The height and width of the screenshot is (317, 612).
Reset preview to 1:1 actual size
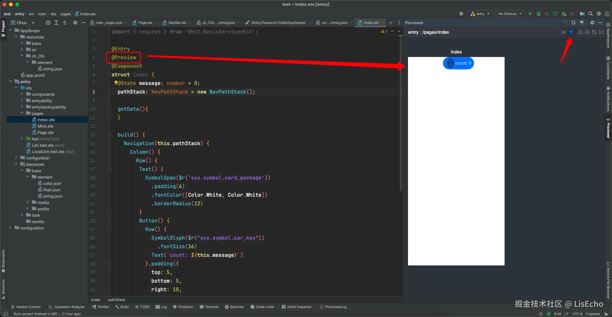click(x=601, y=32)
